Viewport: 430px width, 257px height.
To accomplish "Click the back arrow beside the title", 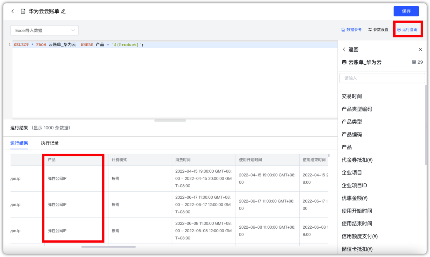I will [x=13, y=11].
